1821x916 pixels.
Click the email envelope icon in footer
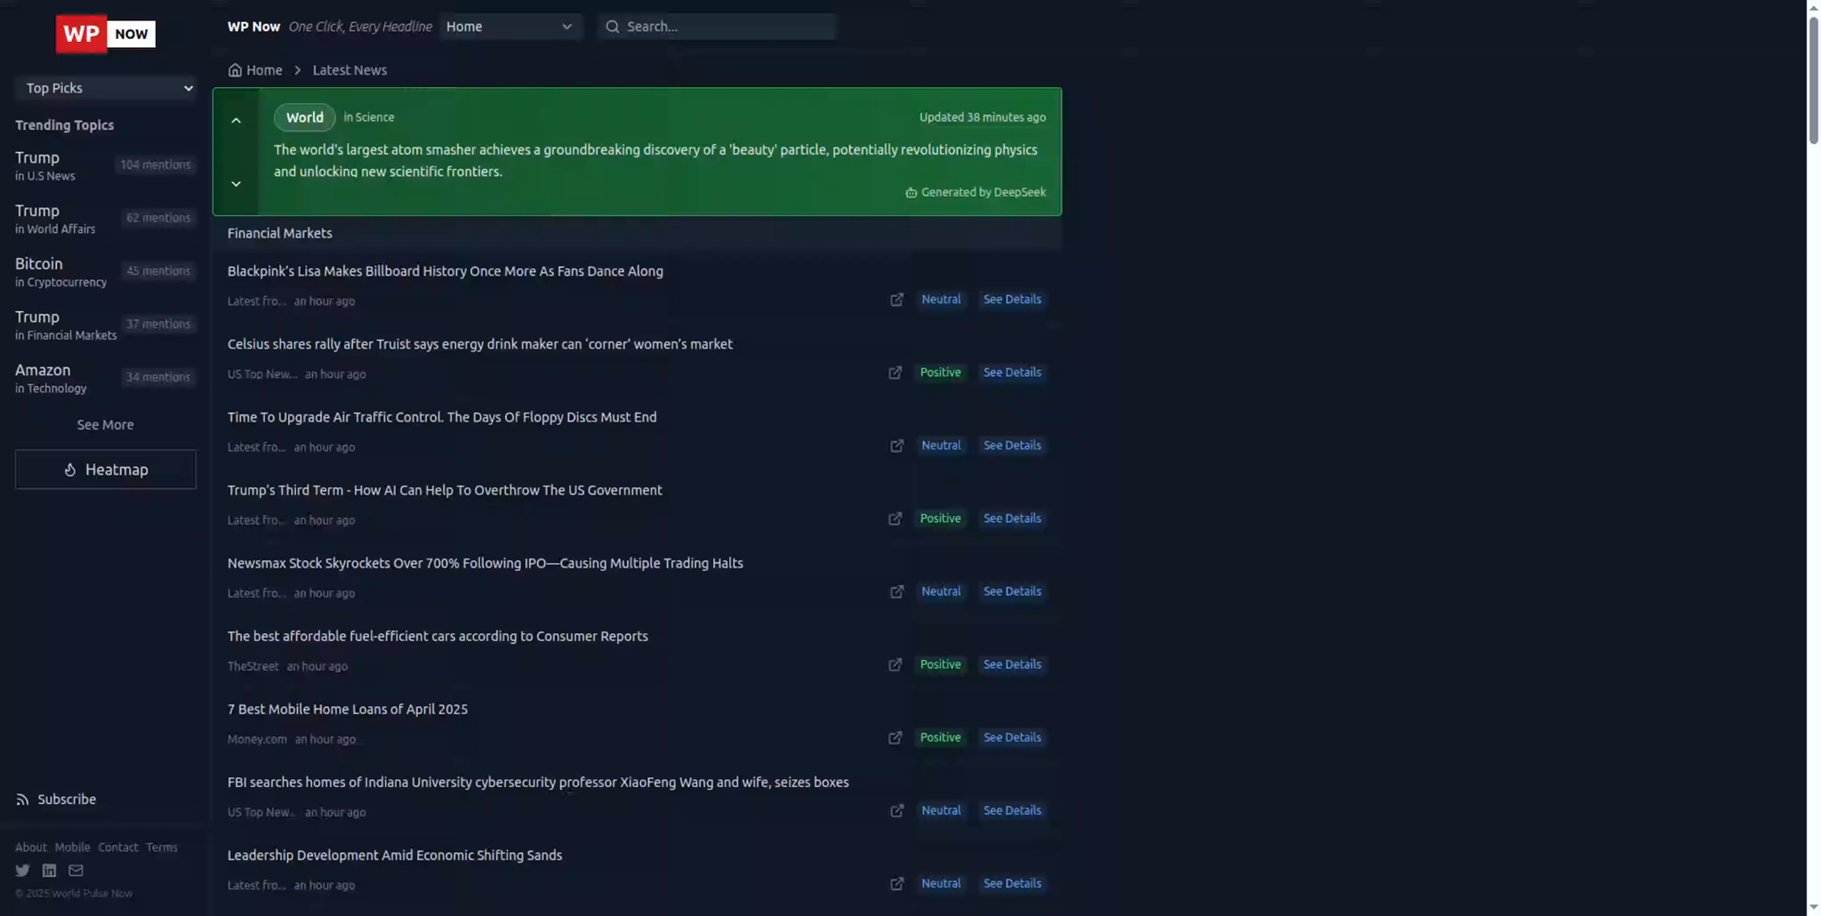pyautogui.click(x=76, y=871)
